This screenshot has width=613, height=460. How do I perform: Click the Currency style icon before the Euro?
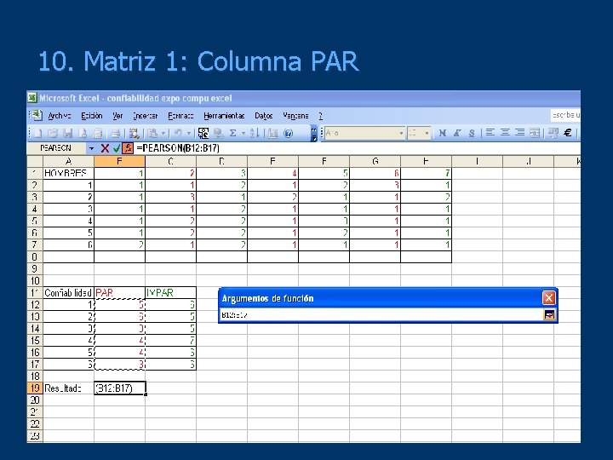[553, 134]
